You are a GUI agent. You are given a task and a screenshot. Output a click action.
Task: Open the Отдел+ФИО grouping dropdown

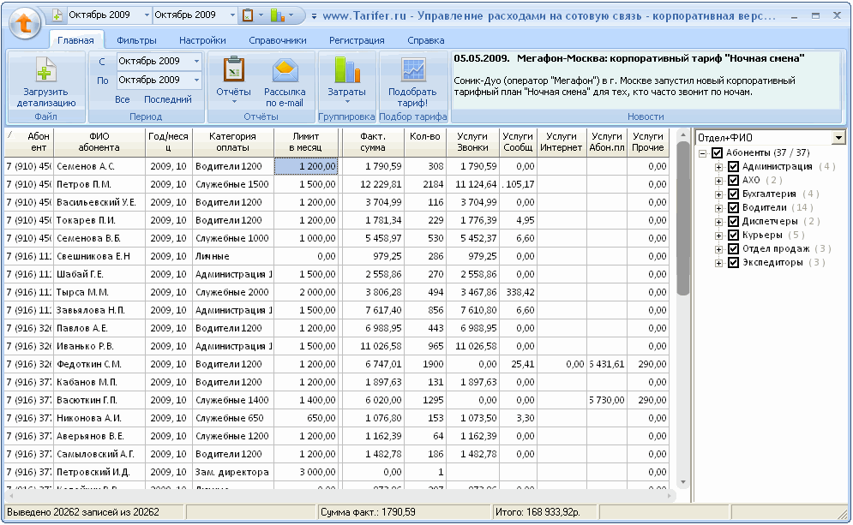[838, 138]
